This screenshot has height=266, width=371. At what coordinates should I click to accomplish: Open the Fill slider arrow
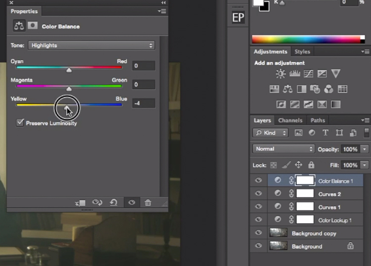(365, 165)
